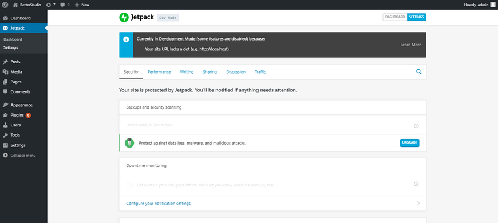This screenshot has width=498, height=223.
Task: Expand Configure your notification settings chevron
Action: pos(418,204)
